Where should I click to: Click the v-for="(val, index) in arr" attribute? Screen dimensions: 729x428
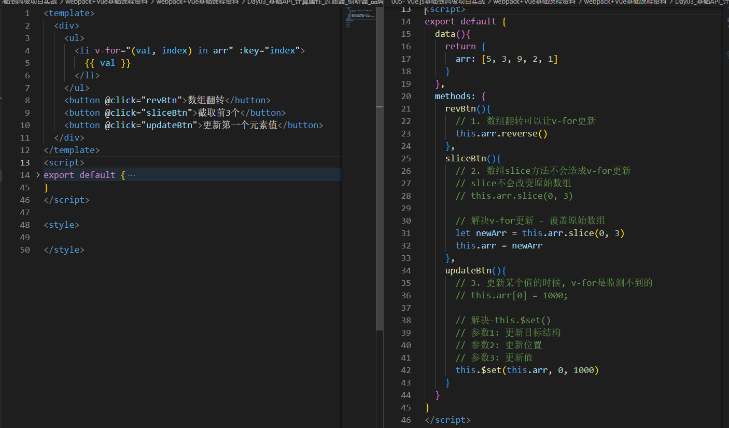pos(164,50)
